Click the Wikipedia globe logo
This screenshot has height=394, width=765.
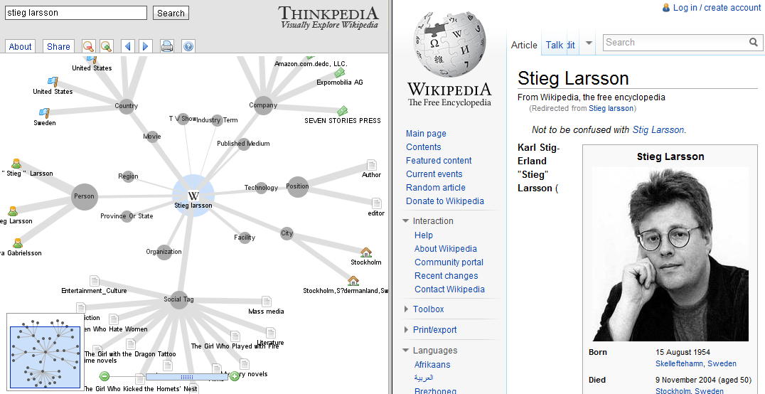(449, 44)
